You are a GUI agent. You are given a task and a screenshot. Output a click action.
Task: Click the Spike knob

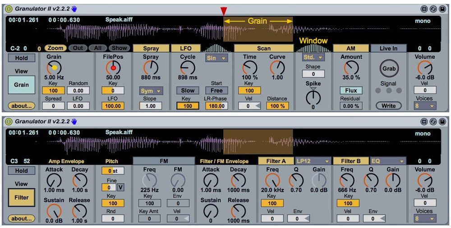pos(313,98)
